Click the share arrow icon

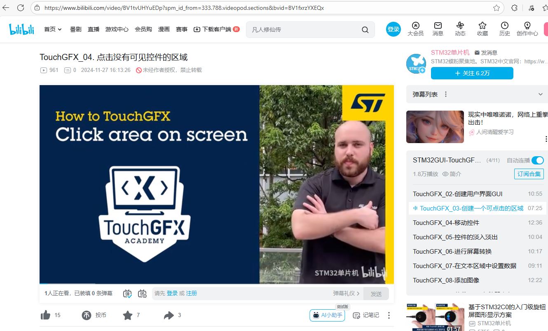(169, 315)
